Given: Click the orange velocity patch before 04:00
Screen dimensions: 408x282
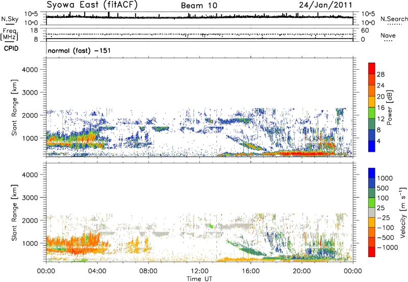Looking at the screenshot, I should click(x=78, y=244).
